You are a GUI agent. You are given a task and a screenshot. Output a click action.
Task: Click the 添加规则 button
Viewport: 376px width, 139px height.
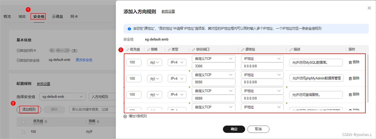29,109
